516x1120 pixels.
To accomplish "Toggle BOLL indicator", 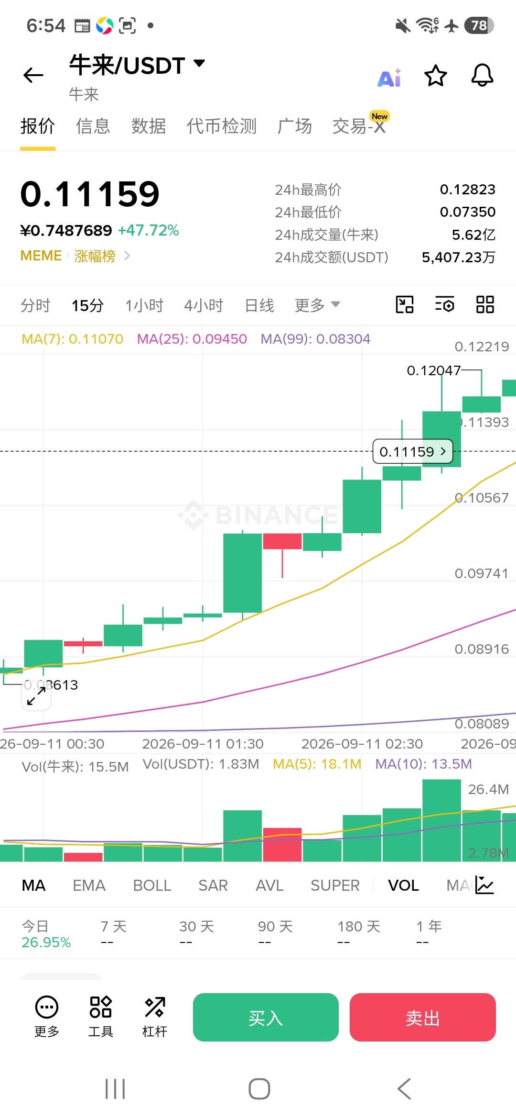I will pos(152,885).
